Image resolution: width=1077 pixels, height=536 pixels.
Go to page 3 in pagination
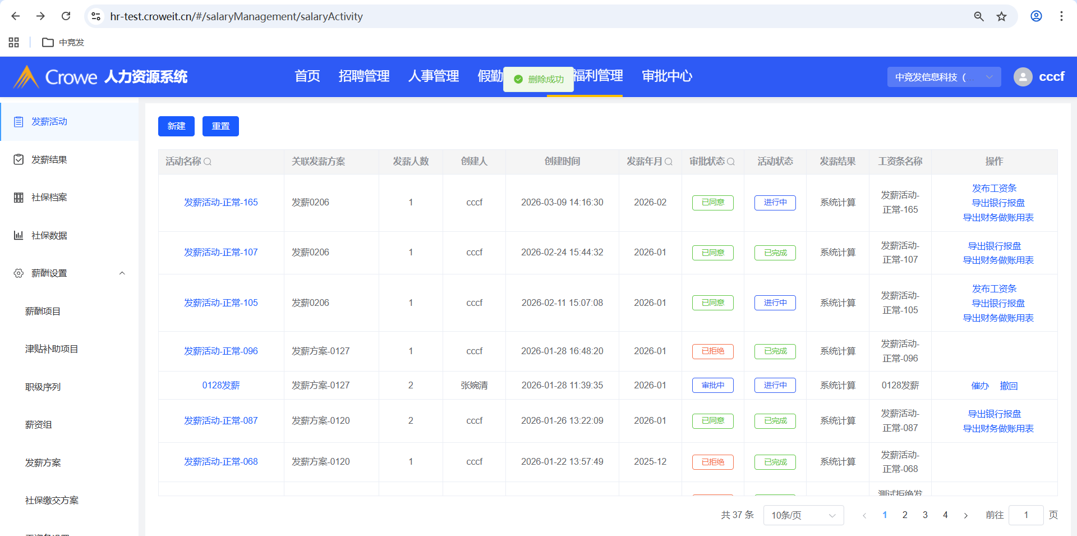[x=925, y=515]
